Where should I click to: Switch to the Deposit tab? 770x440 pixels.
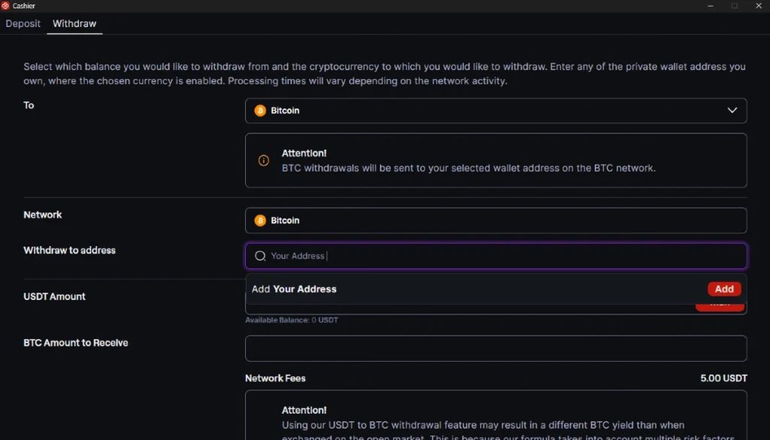click(x=23, y=23)
